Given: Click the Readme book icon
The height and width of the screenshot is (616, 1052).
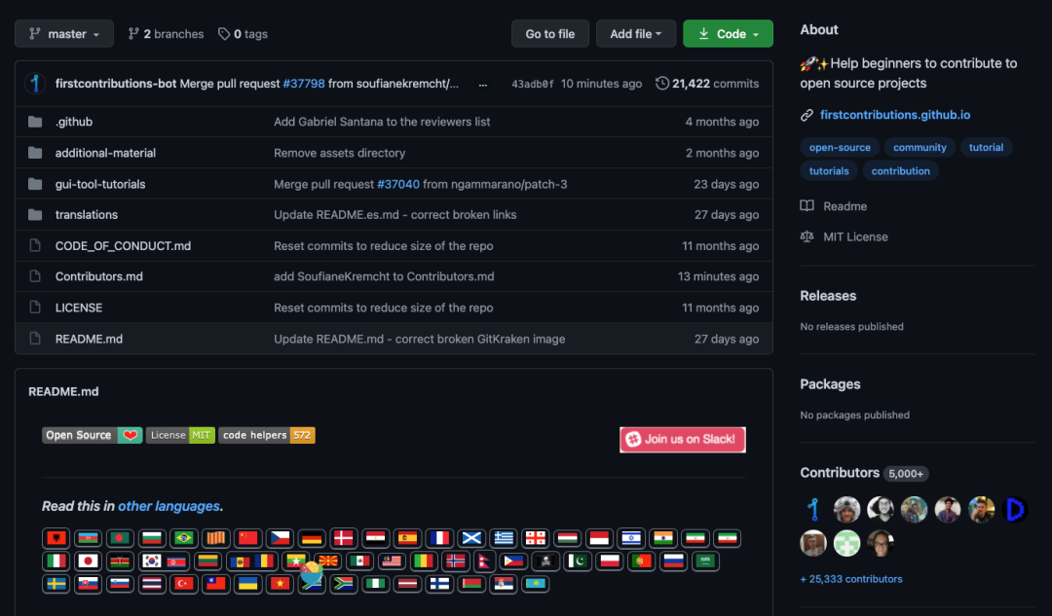Looking at the screenshot, I should (808, 205).
